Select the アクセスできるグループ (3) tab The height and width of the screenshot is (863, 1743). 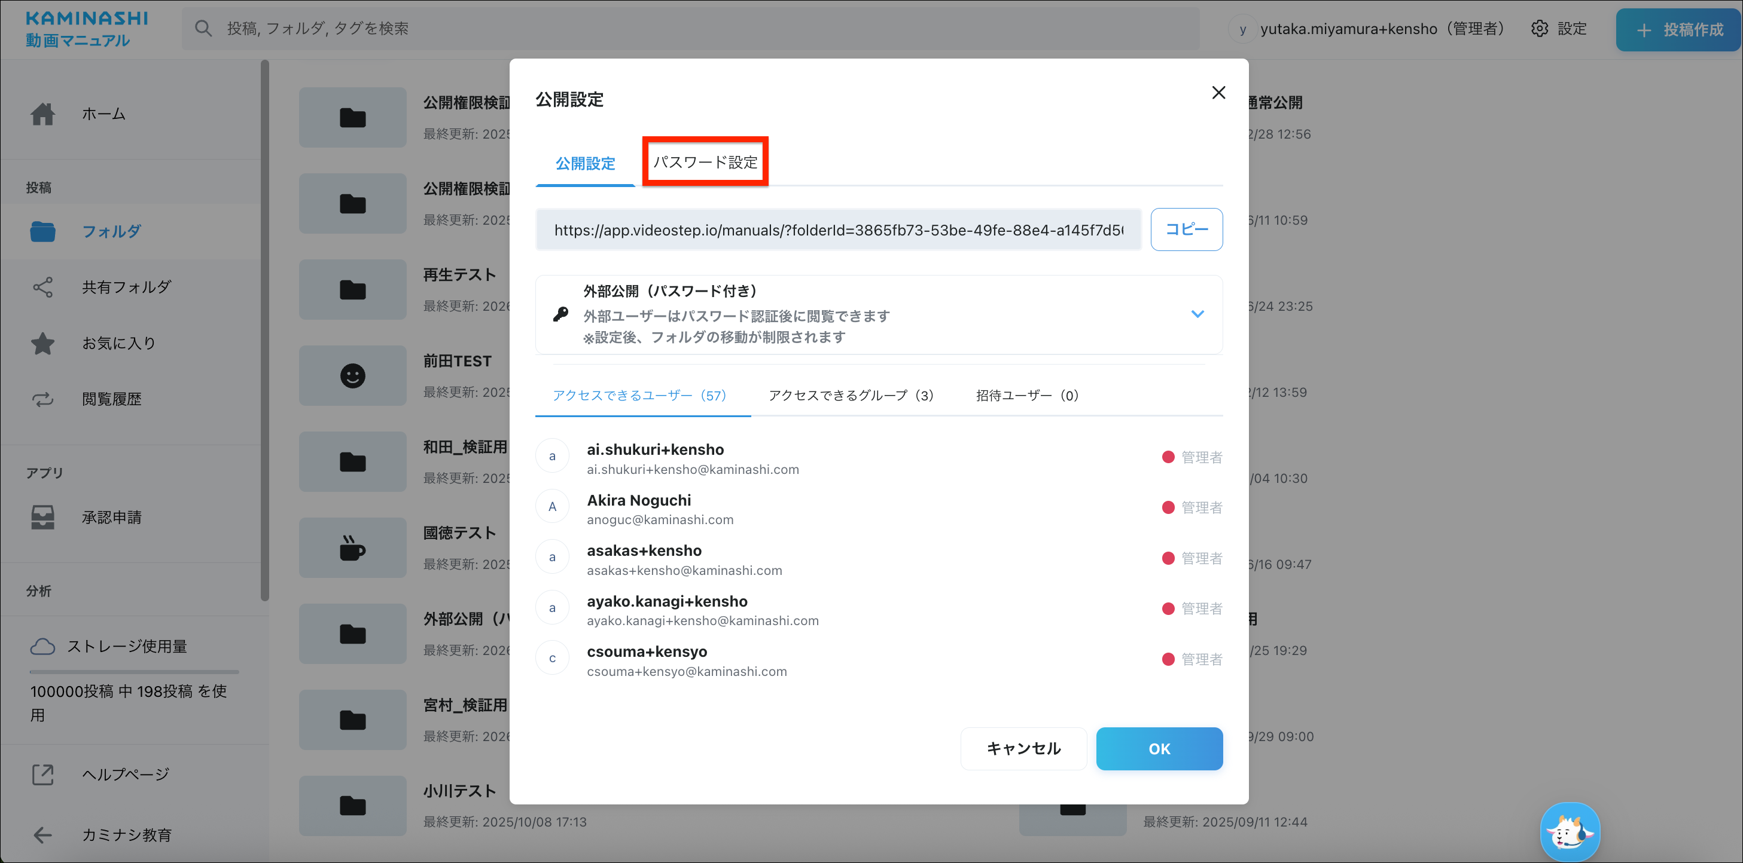851,396
